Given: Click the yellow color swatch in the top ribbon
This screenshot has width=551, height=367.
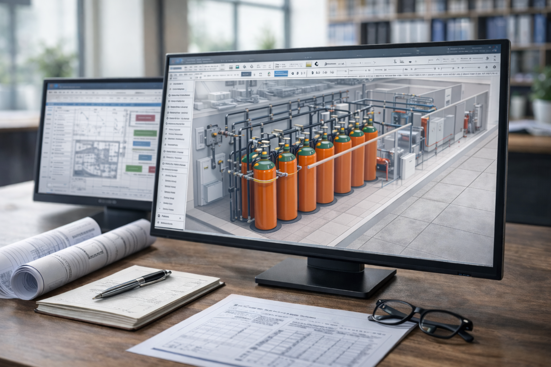Looking at the screenshot, I should pyautogui.click(x=308, y=65).
